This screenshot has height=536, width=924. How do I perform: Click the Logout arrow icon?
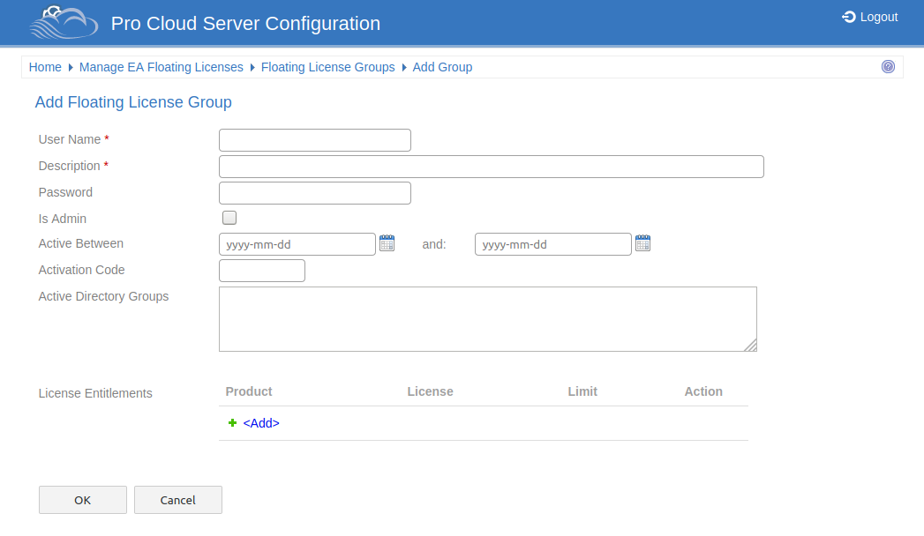849,17
